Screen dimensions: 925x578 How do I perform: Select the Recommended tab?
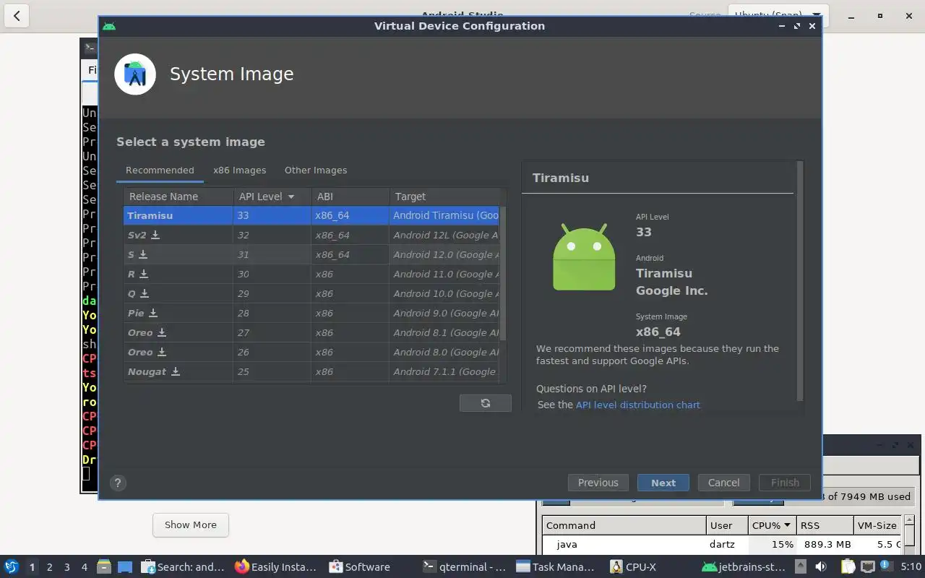click(x=160, y=171)
